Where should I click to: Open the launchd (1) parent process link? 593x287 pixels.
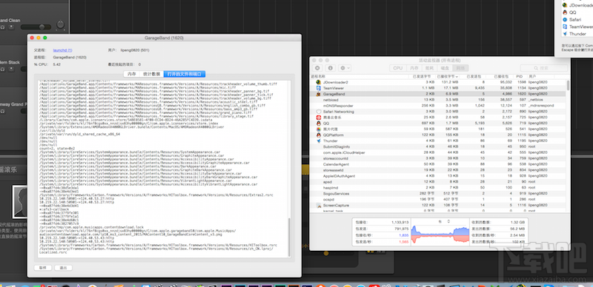(x=63, y=50)
